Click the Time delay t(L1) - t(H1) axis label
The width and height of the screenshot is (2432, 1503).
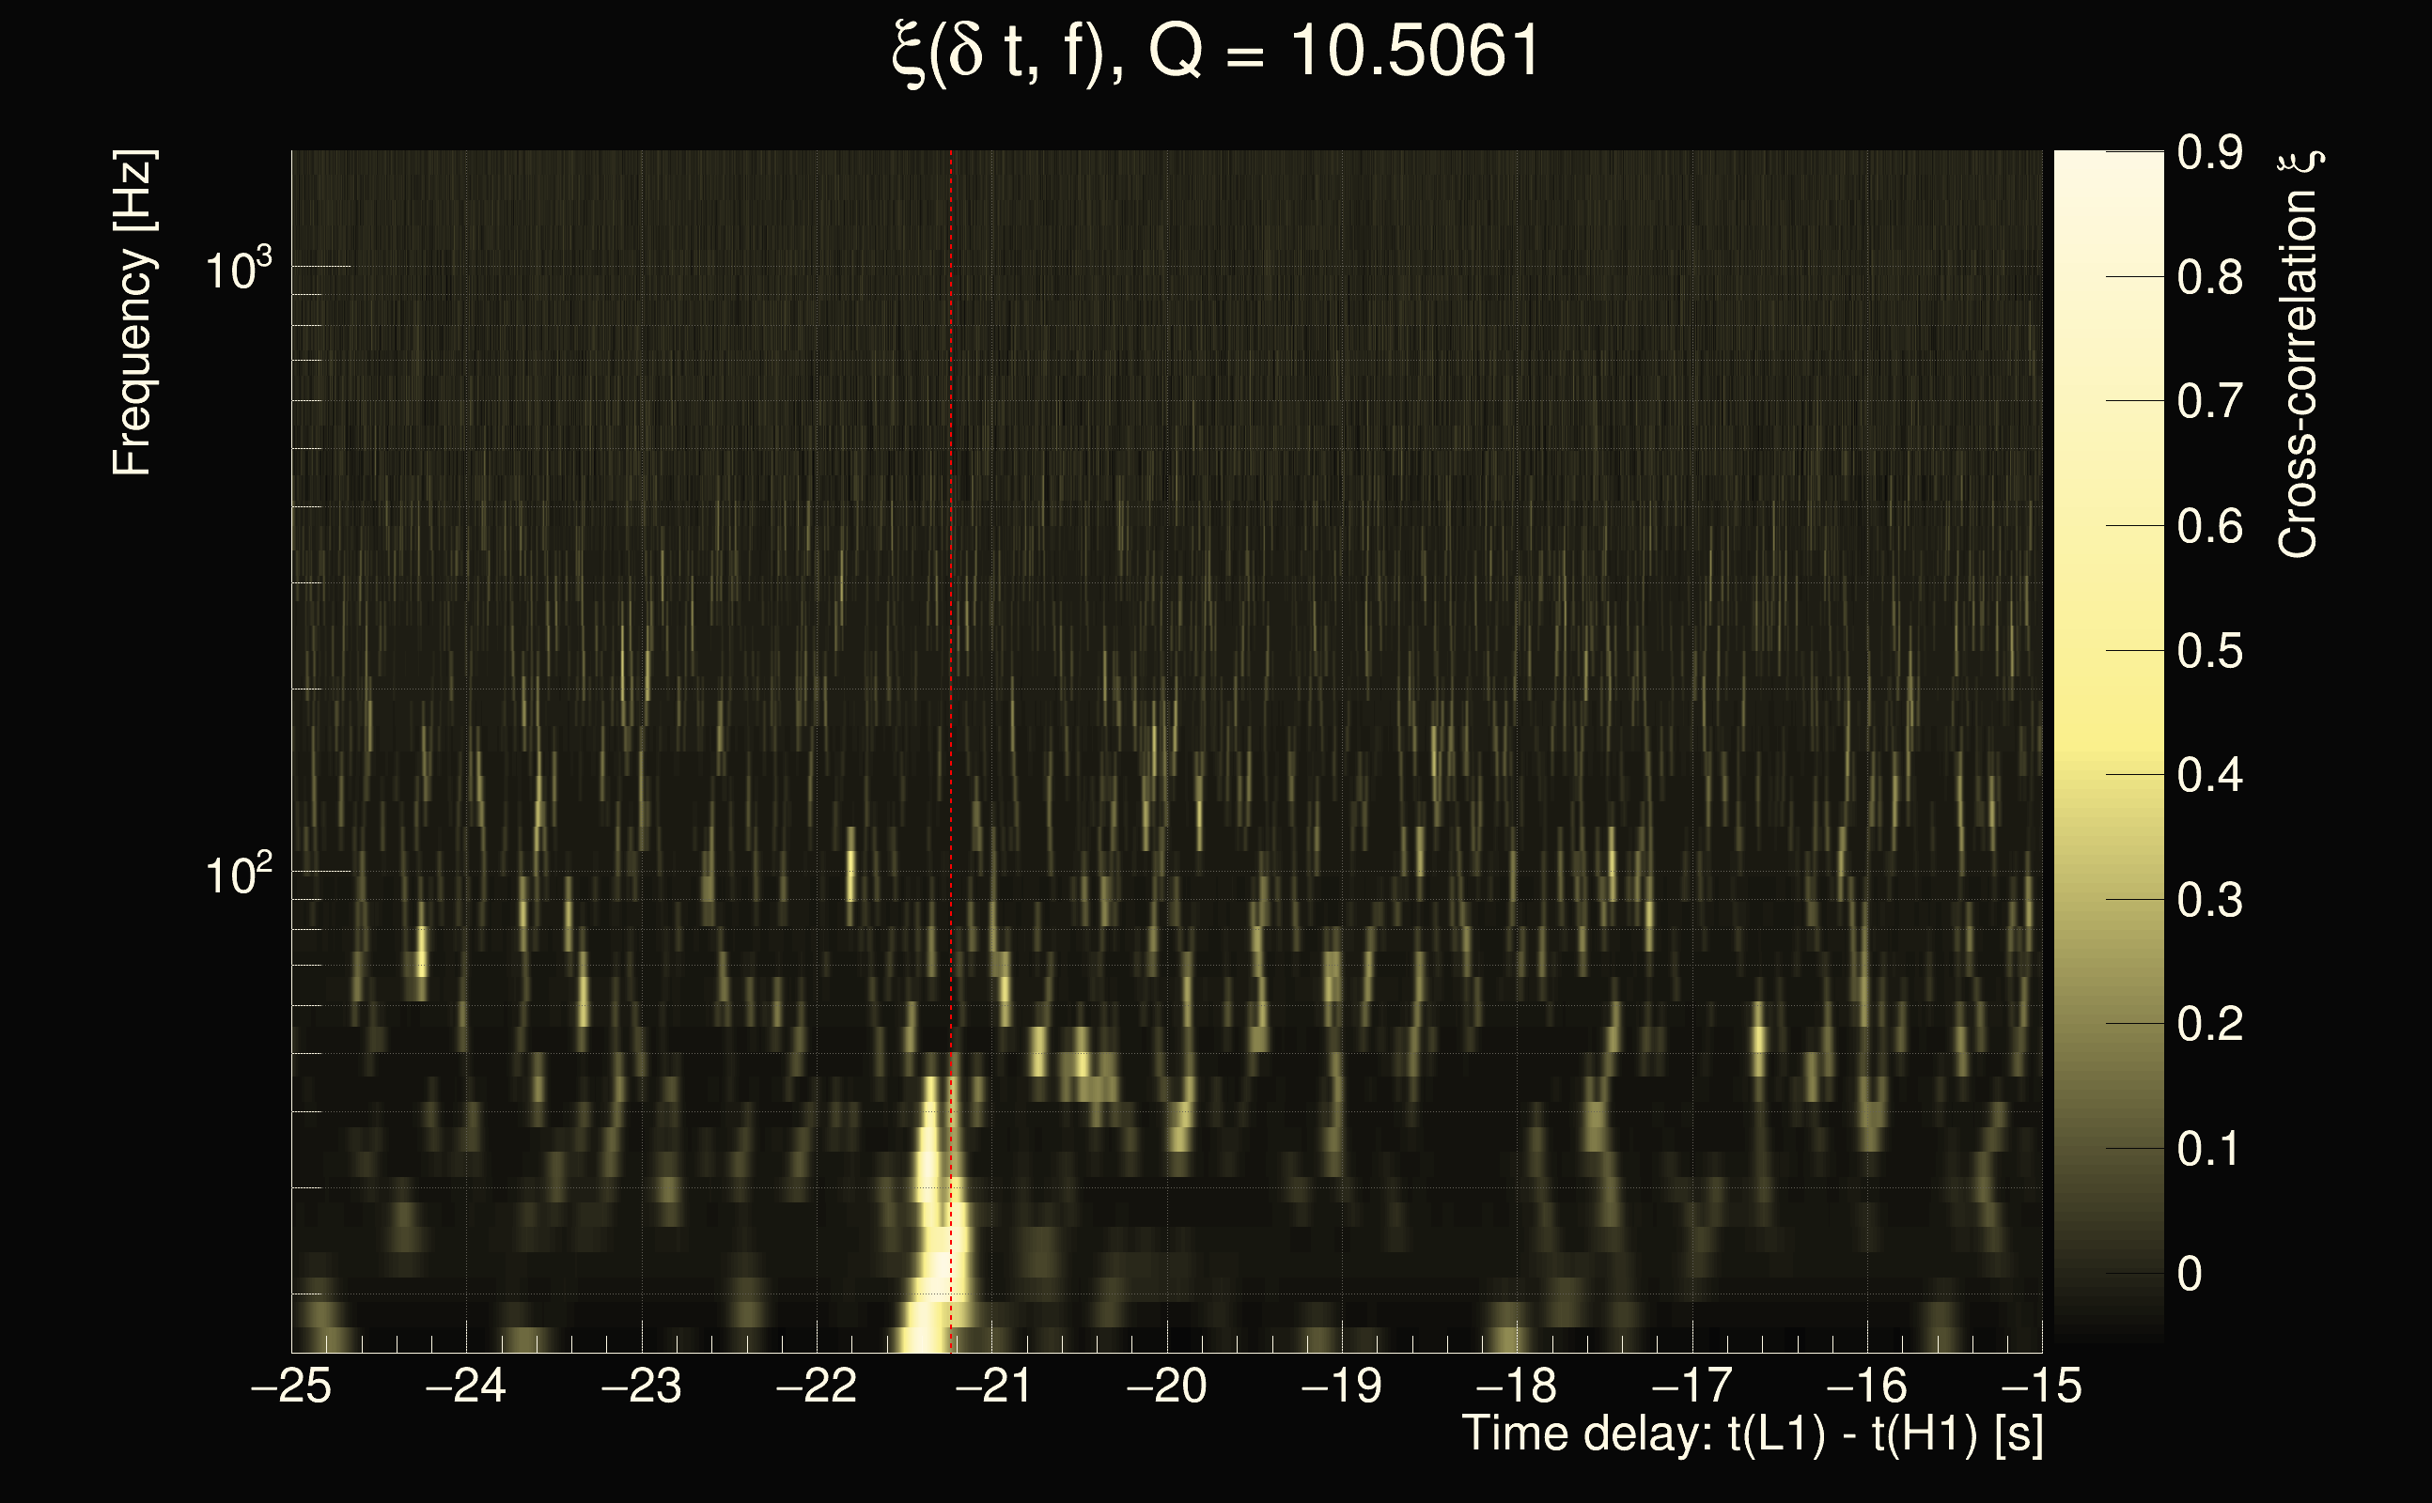pyautogui.click(x=1752, y=1433)
